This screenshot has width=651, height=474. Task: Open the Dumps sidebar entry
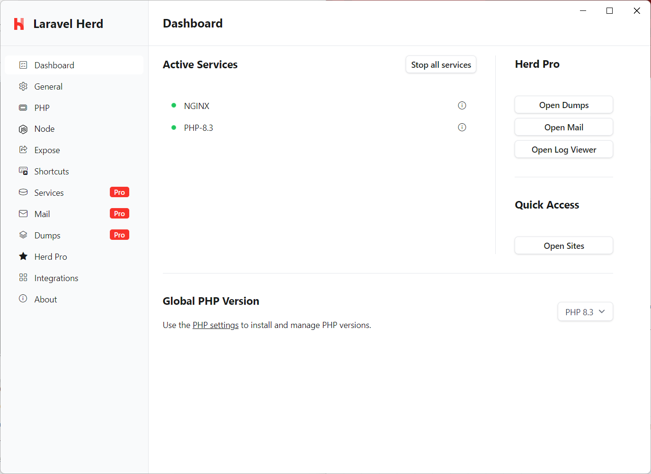(74, 235)
